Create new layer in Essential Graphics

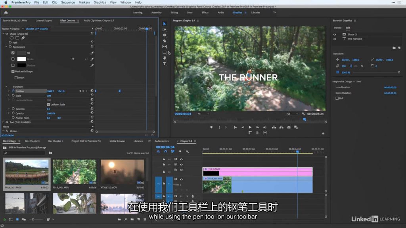point(399,48)
